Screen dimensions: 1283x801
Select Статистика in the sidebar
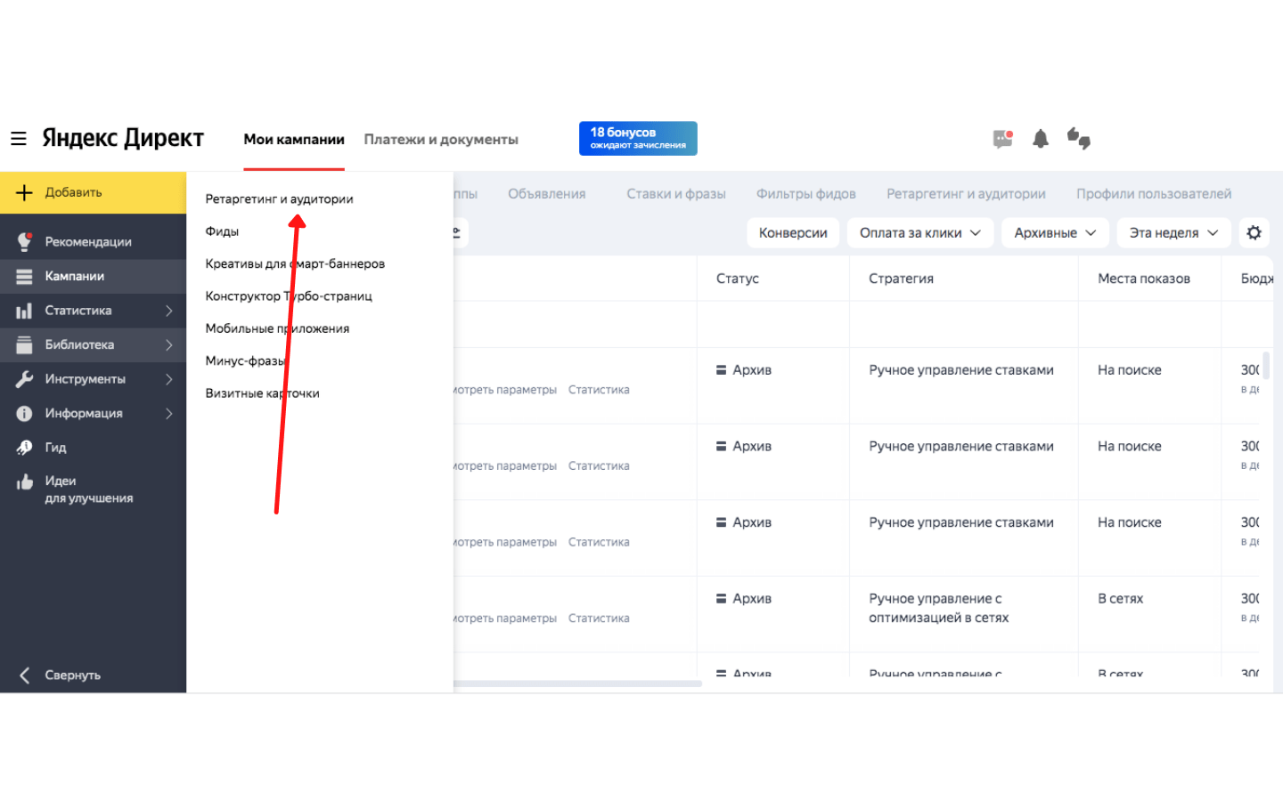[x=78, y=310]
